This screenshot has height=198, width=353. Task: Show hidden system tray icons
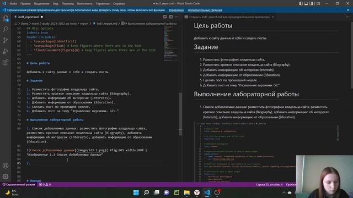pos(284,193)
